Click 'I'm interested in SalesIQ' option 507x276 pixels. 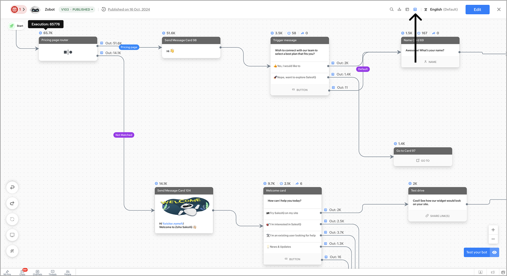(x=292, y=224)
